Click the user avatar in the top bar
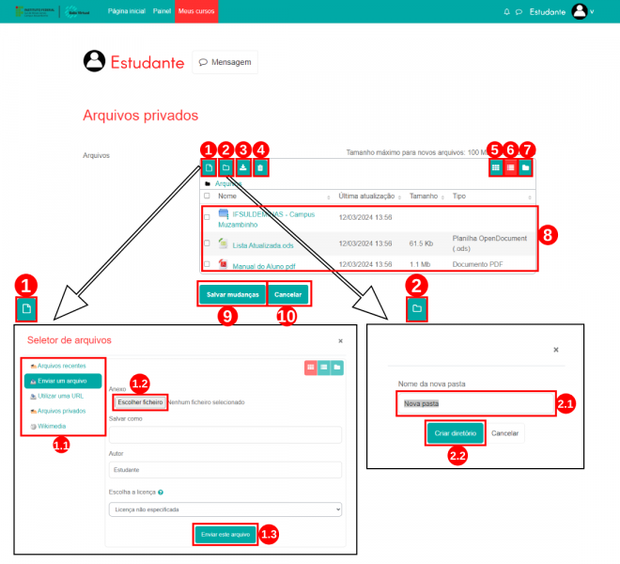This screenshot has height=564, width=620. (x=580, y=11)
